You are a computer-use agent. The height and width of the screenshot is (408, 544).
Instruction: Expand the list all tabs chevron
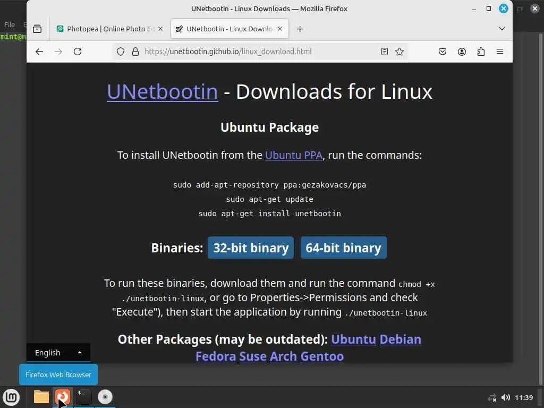point(501,29)
